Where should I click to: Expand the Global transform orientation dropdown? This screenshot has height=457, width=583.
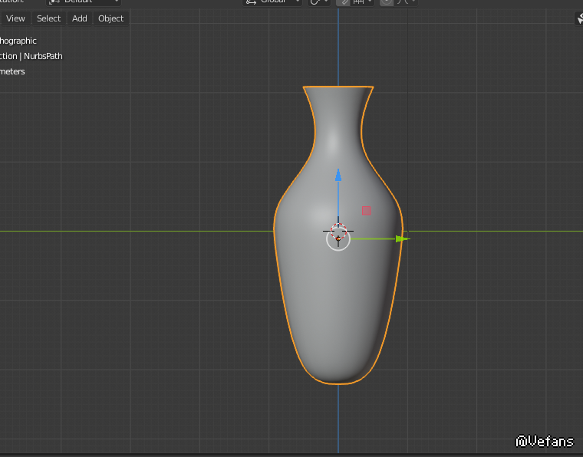[x=272, y=2]
